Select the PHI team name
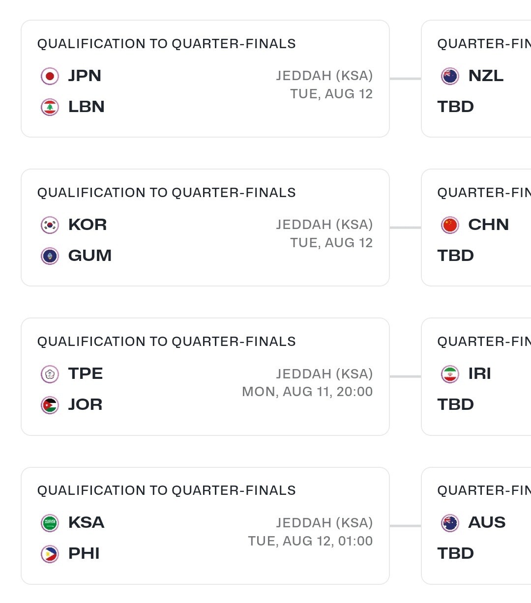The image size is (531, 603). pos(84,553)
